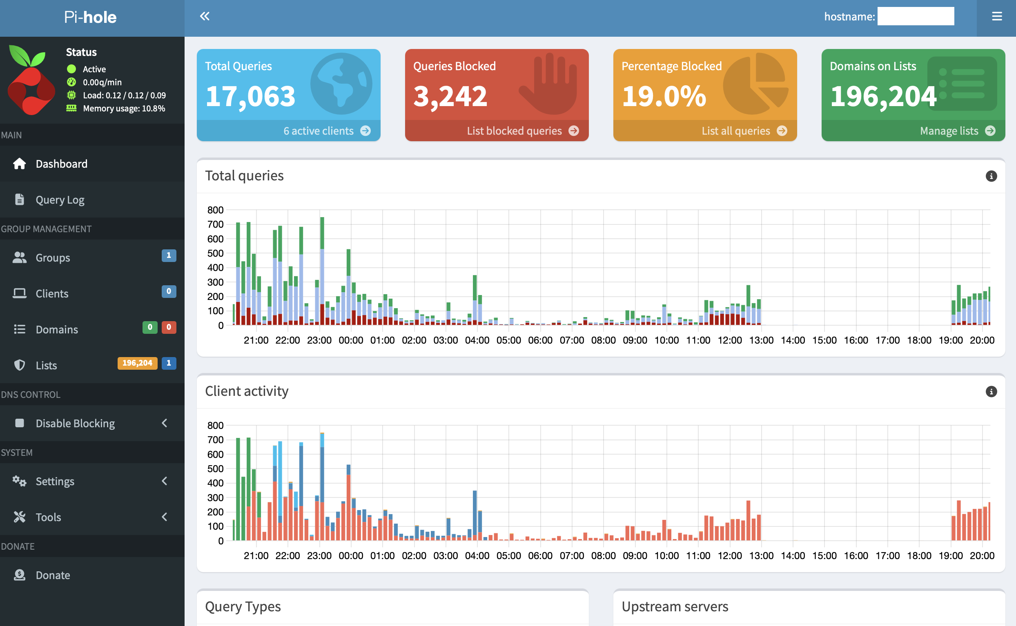The width and height of the screenshot is (1016, 626).
Task: Go to the Clients page
Action: point(52,293)
